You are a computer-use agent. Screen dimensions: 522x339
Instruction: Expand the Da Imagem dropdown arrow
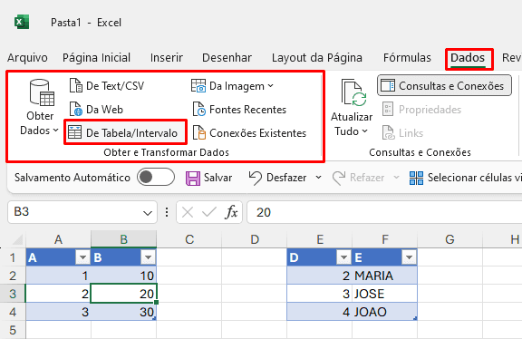tap(271, 86)
